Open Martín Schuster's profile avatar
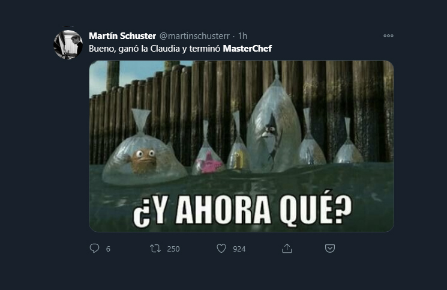The height and width of the screenshot is (290, 447). [68, 45]
